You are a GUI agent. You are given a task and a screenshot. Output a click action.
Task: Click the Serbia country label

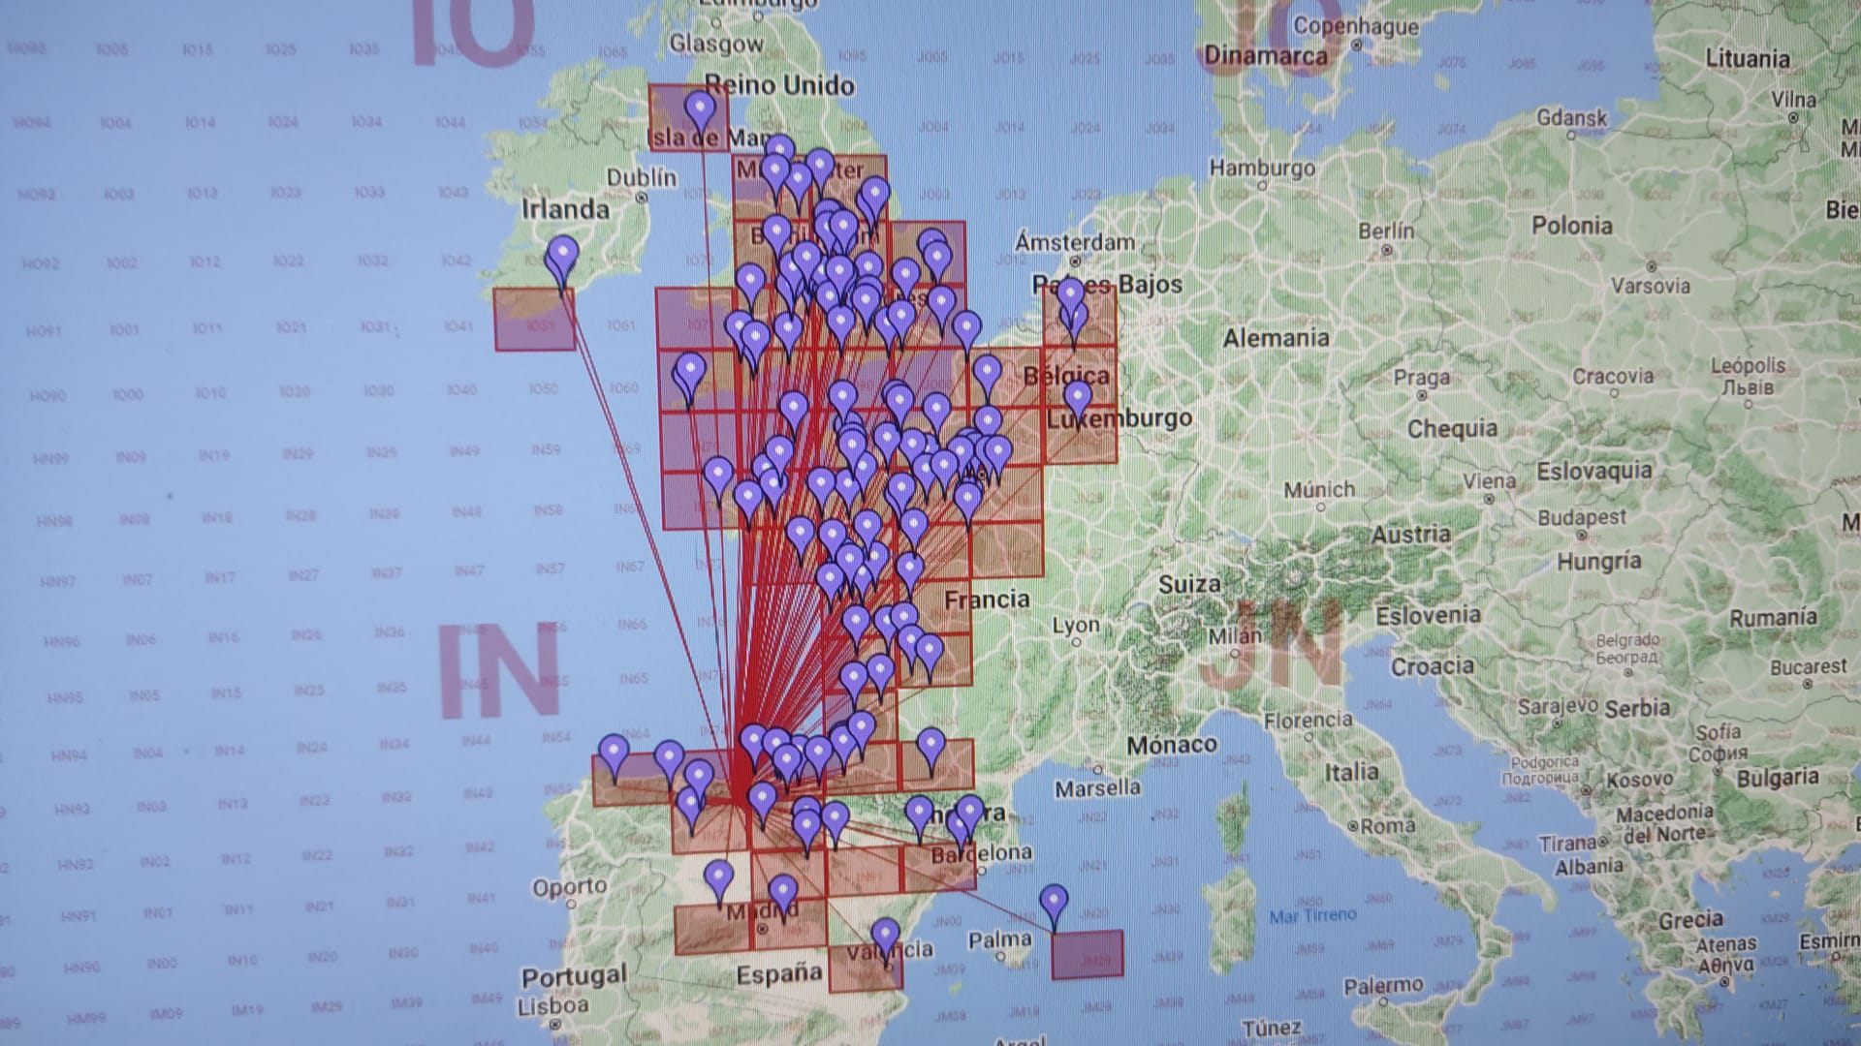(x=1637, y=709)
